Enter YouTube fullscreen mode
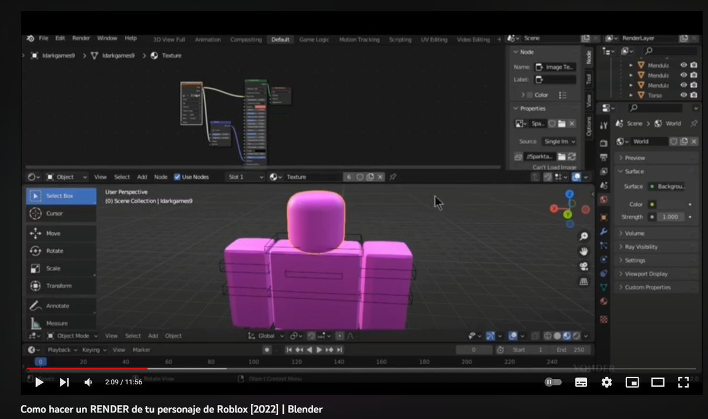Screen dimensions: 708x419 click(683, 382)
